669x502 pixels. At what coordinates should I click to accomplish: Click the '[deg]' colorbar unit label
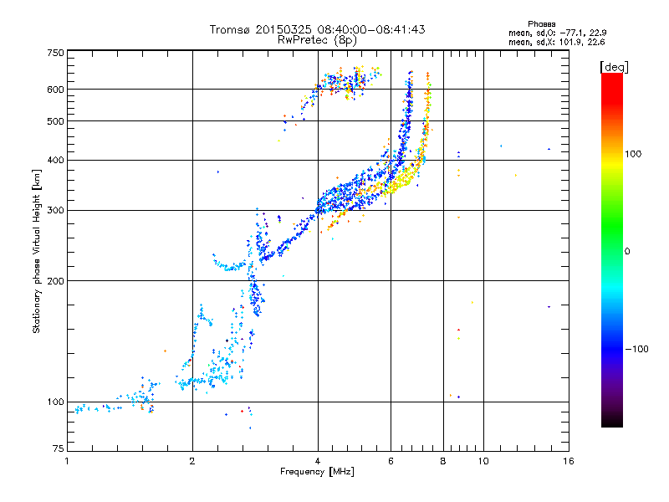pos(614,67)
